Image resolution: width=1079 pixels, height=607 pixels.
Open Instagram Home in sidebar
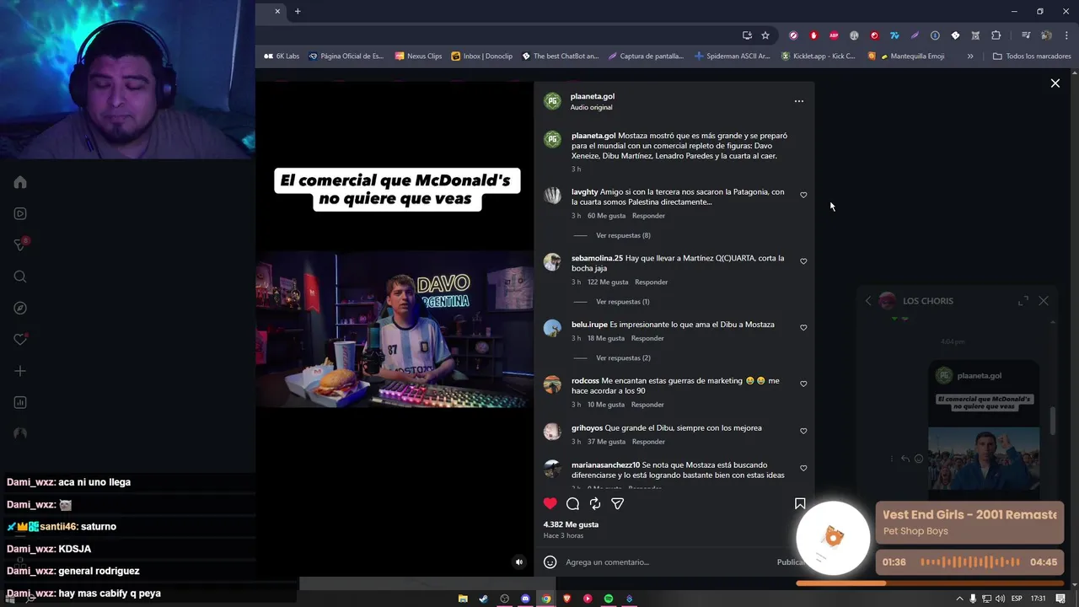20,183
